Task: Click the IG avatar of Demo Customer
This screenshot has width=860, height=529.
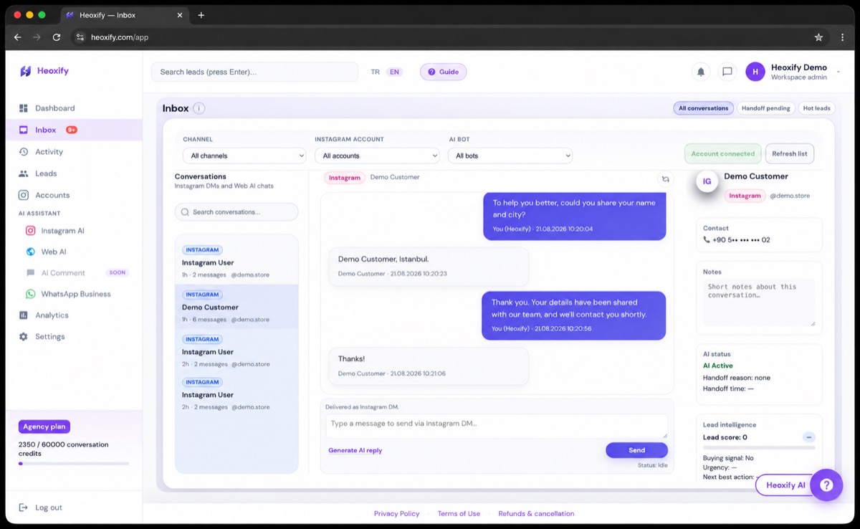Action: pos(707,181)
